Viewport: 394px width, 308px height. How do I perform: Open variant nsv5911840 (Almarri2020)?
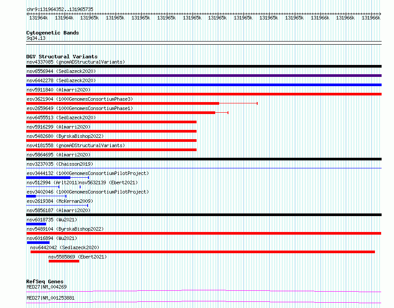click(58, 90)
